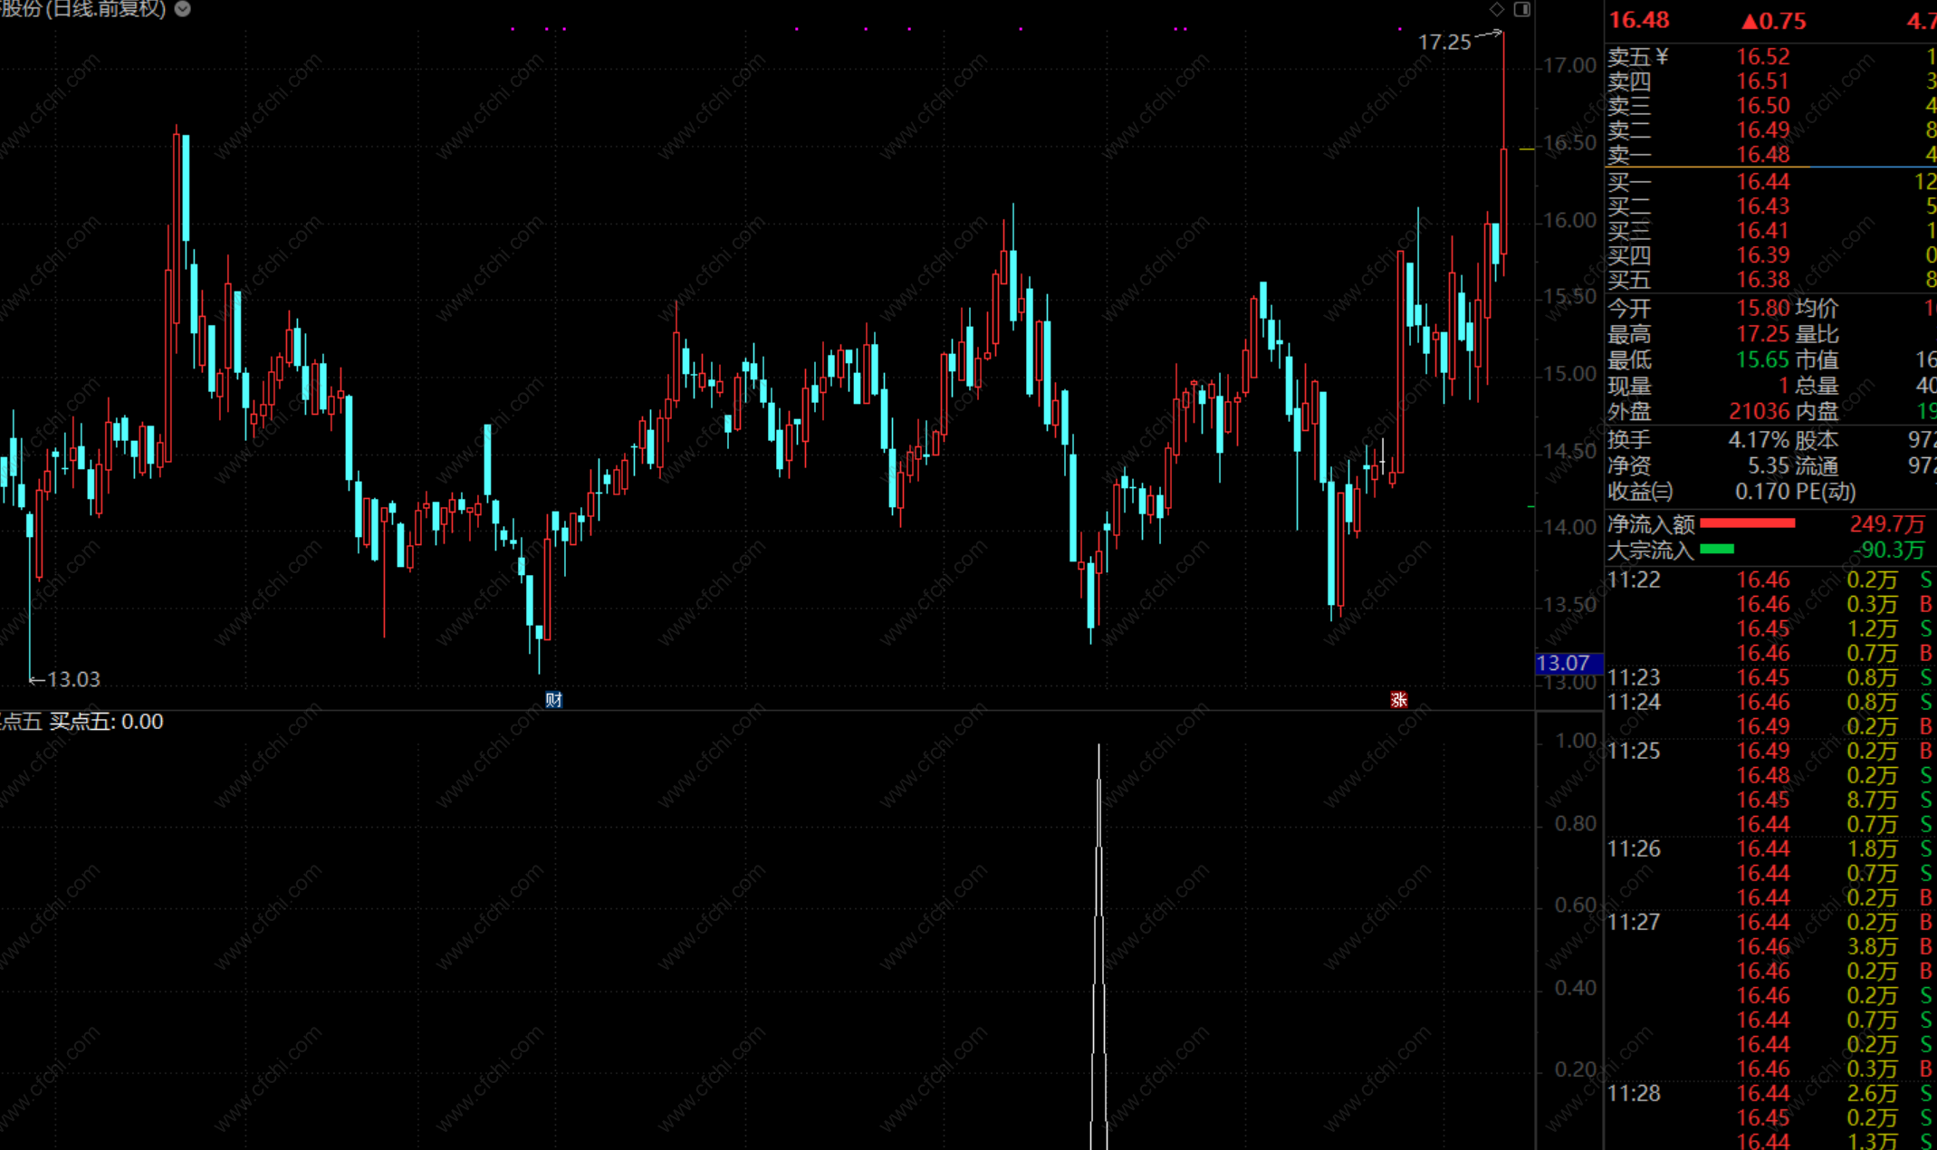Click the blue 财 marker below candles
This screenshot has width=1937, height=1150.
[553, 700]
